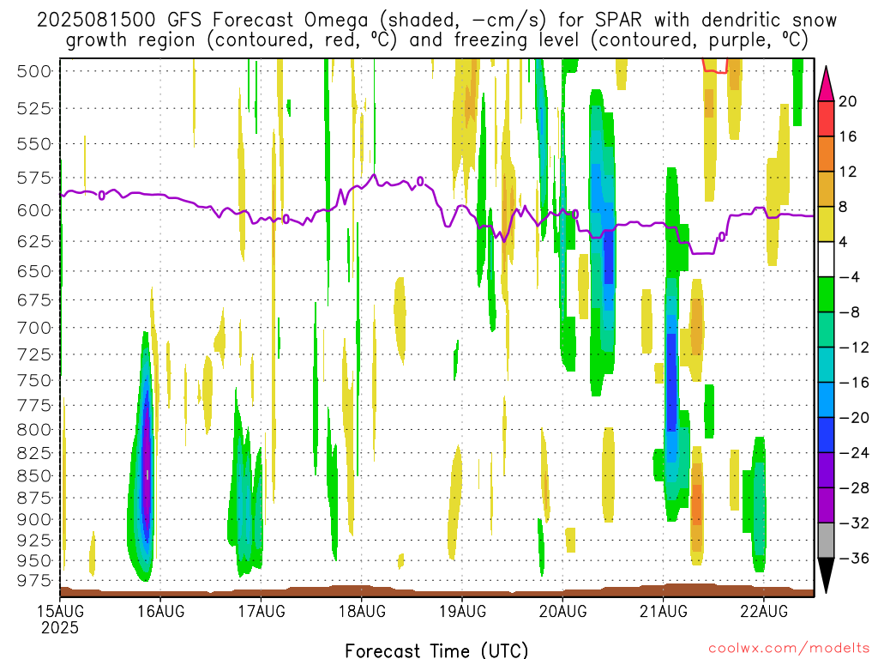Viewport: 878px width, 659px height.
Task: Click the white colorbar segment between -4 and 4
Action: pos(826,259)
